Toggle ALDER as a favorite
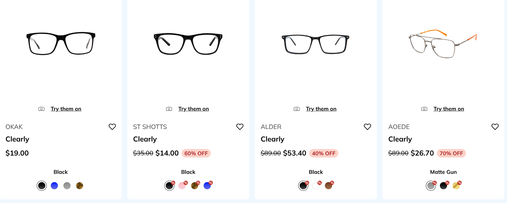507x203 pixels. 367,127
